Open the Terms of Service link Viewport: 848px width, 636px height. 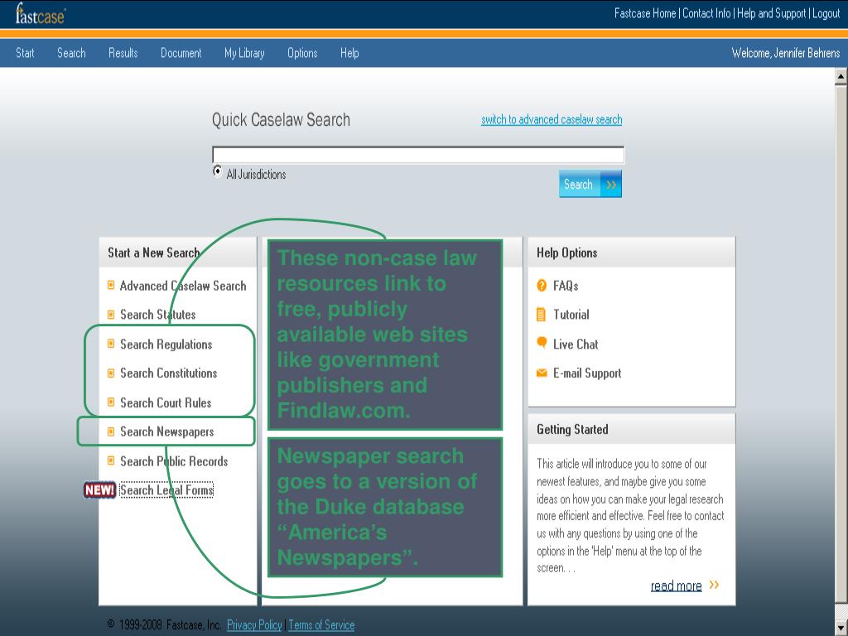pos(321,624)
